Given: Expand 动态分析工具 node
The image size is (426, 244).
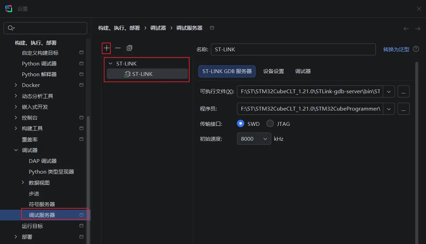Looking at the screenshot, I should pos(16,96).
